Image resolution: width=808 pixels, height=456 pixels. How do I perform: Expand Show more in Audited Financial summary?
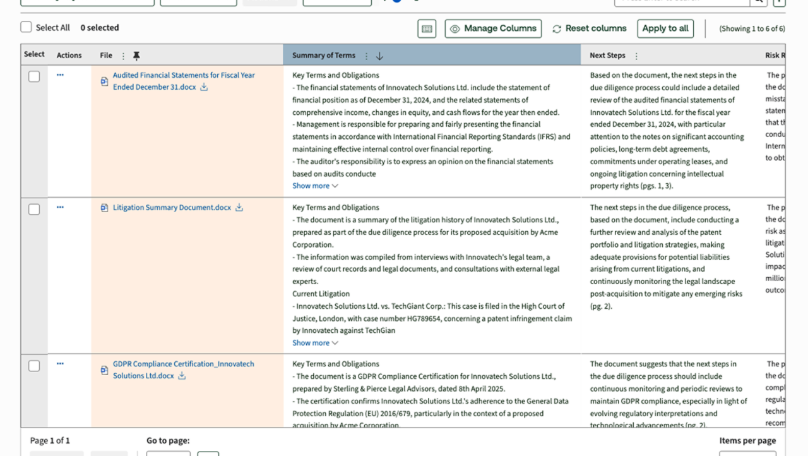[315, 186]
